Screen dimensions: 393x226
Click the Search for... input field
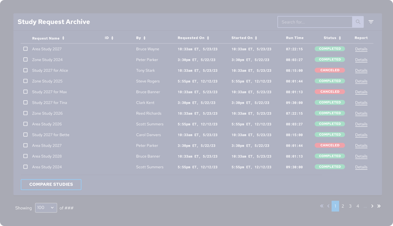pos(315,22)
